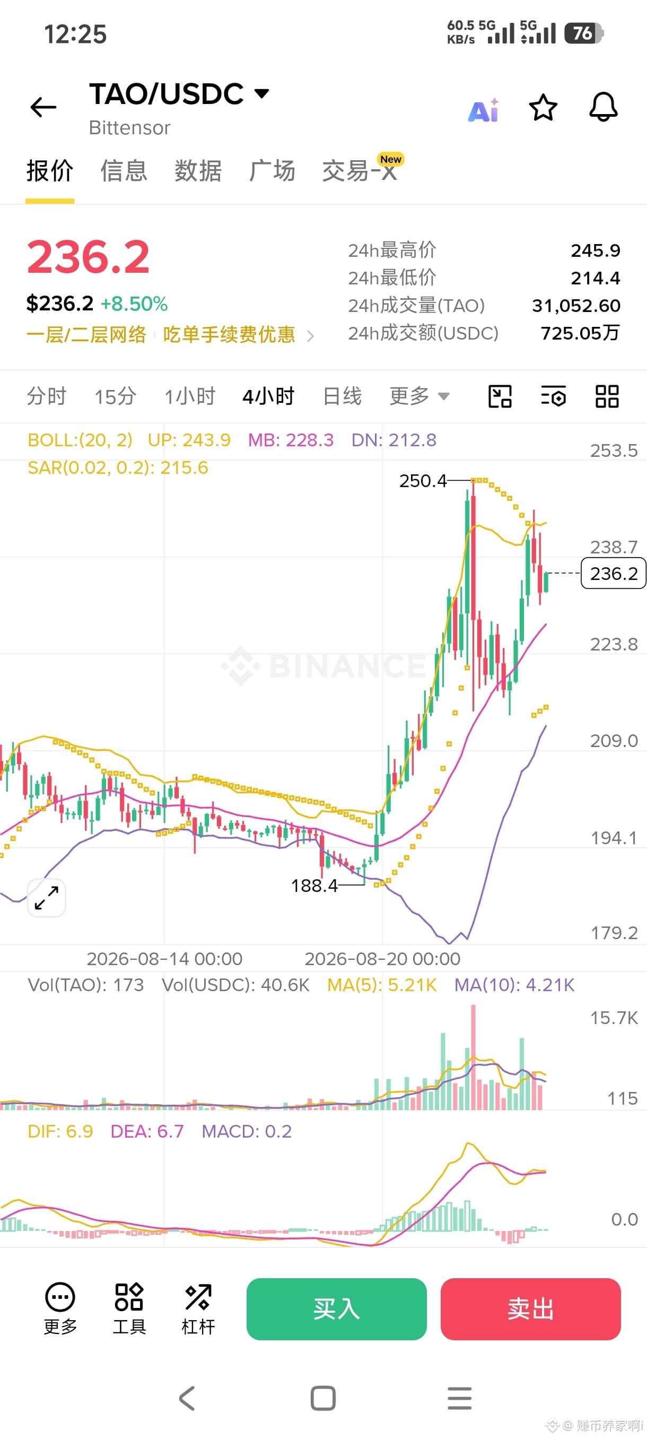Tap the DIF: 6.9 MACD label
This screenshot has width=647, height=1439.
pyautogui.click(x=60, y=1131)
